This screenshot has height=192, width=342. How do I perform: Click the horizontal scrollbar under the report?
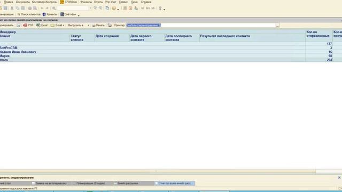pos(158,171)
